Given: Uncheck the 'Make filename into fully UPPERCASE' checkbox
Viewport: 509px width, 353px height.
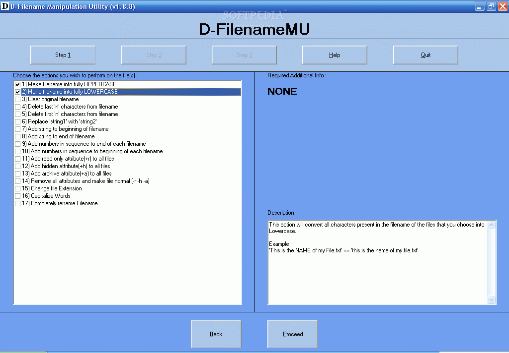Looking at the screenshot, I should [x=17, y=84].
